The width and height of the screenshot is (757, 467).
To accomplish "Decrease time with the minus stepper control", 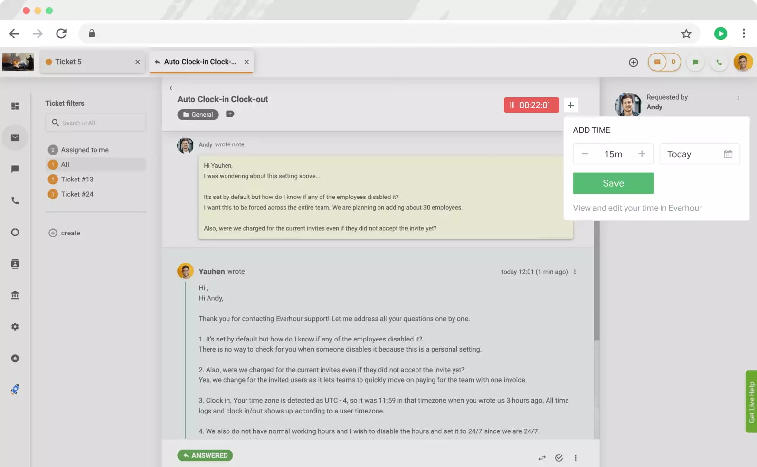I will point(585,154).
